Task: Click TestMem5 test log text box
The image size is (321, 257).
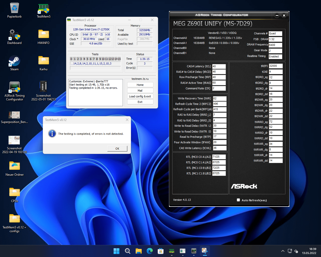Action: point(96,93)
